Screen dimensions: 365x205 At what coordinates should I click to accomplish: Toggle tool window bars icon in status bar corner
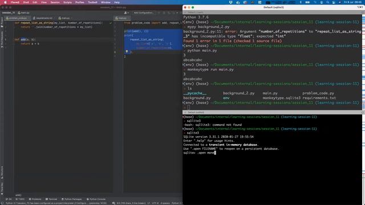tap(2, 203)
